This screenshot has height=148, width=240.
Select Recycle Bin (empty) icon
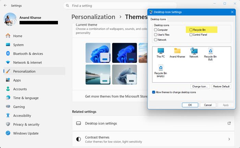click(x=160, y=71)
